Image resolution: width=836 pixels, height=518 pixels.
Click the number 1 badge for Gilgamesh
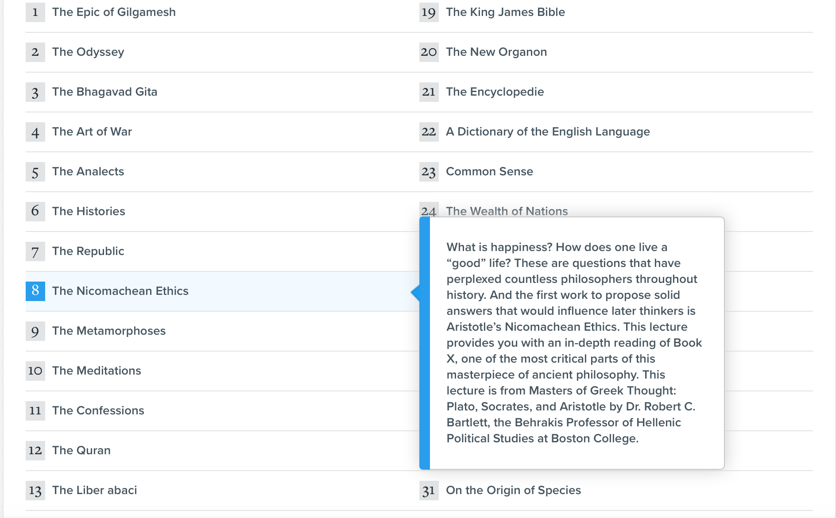[35, 12]
